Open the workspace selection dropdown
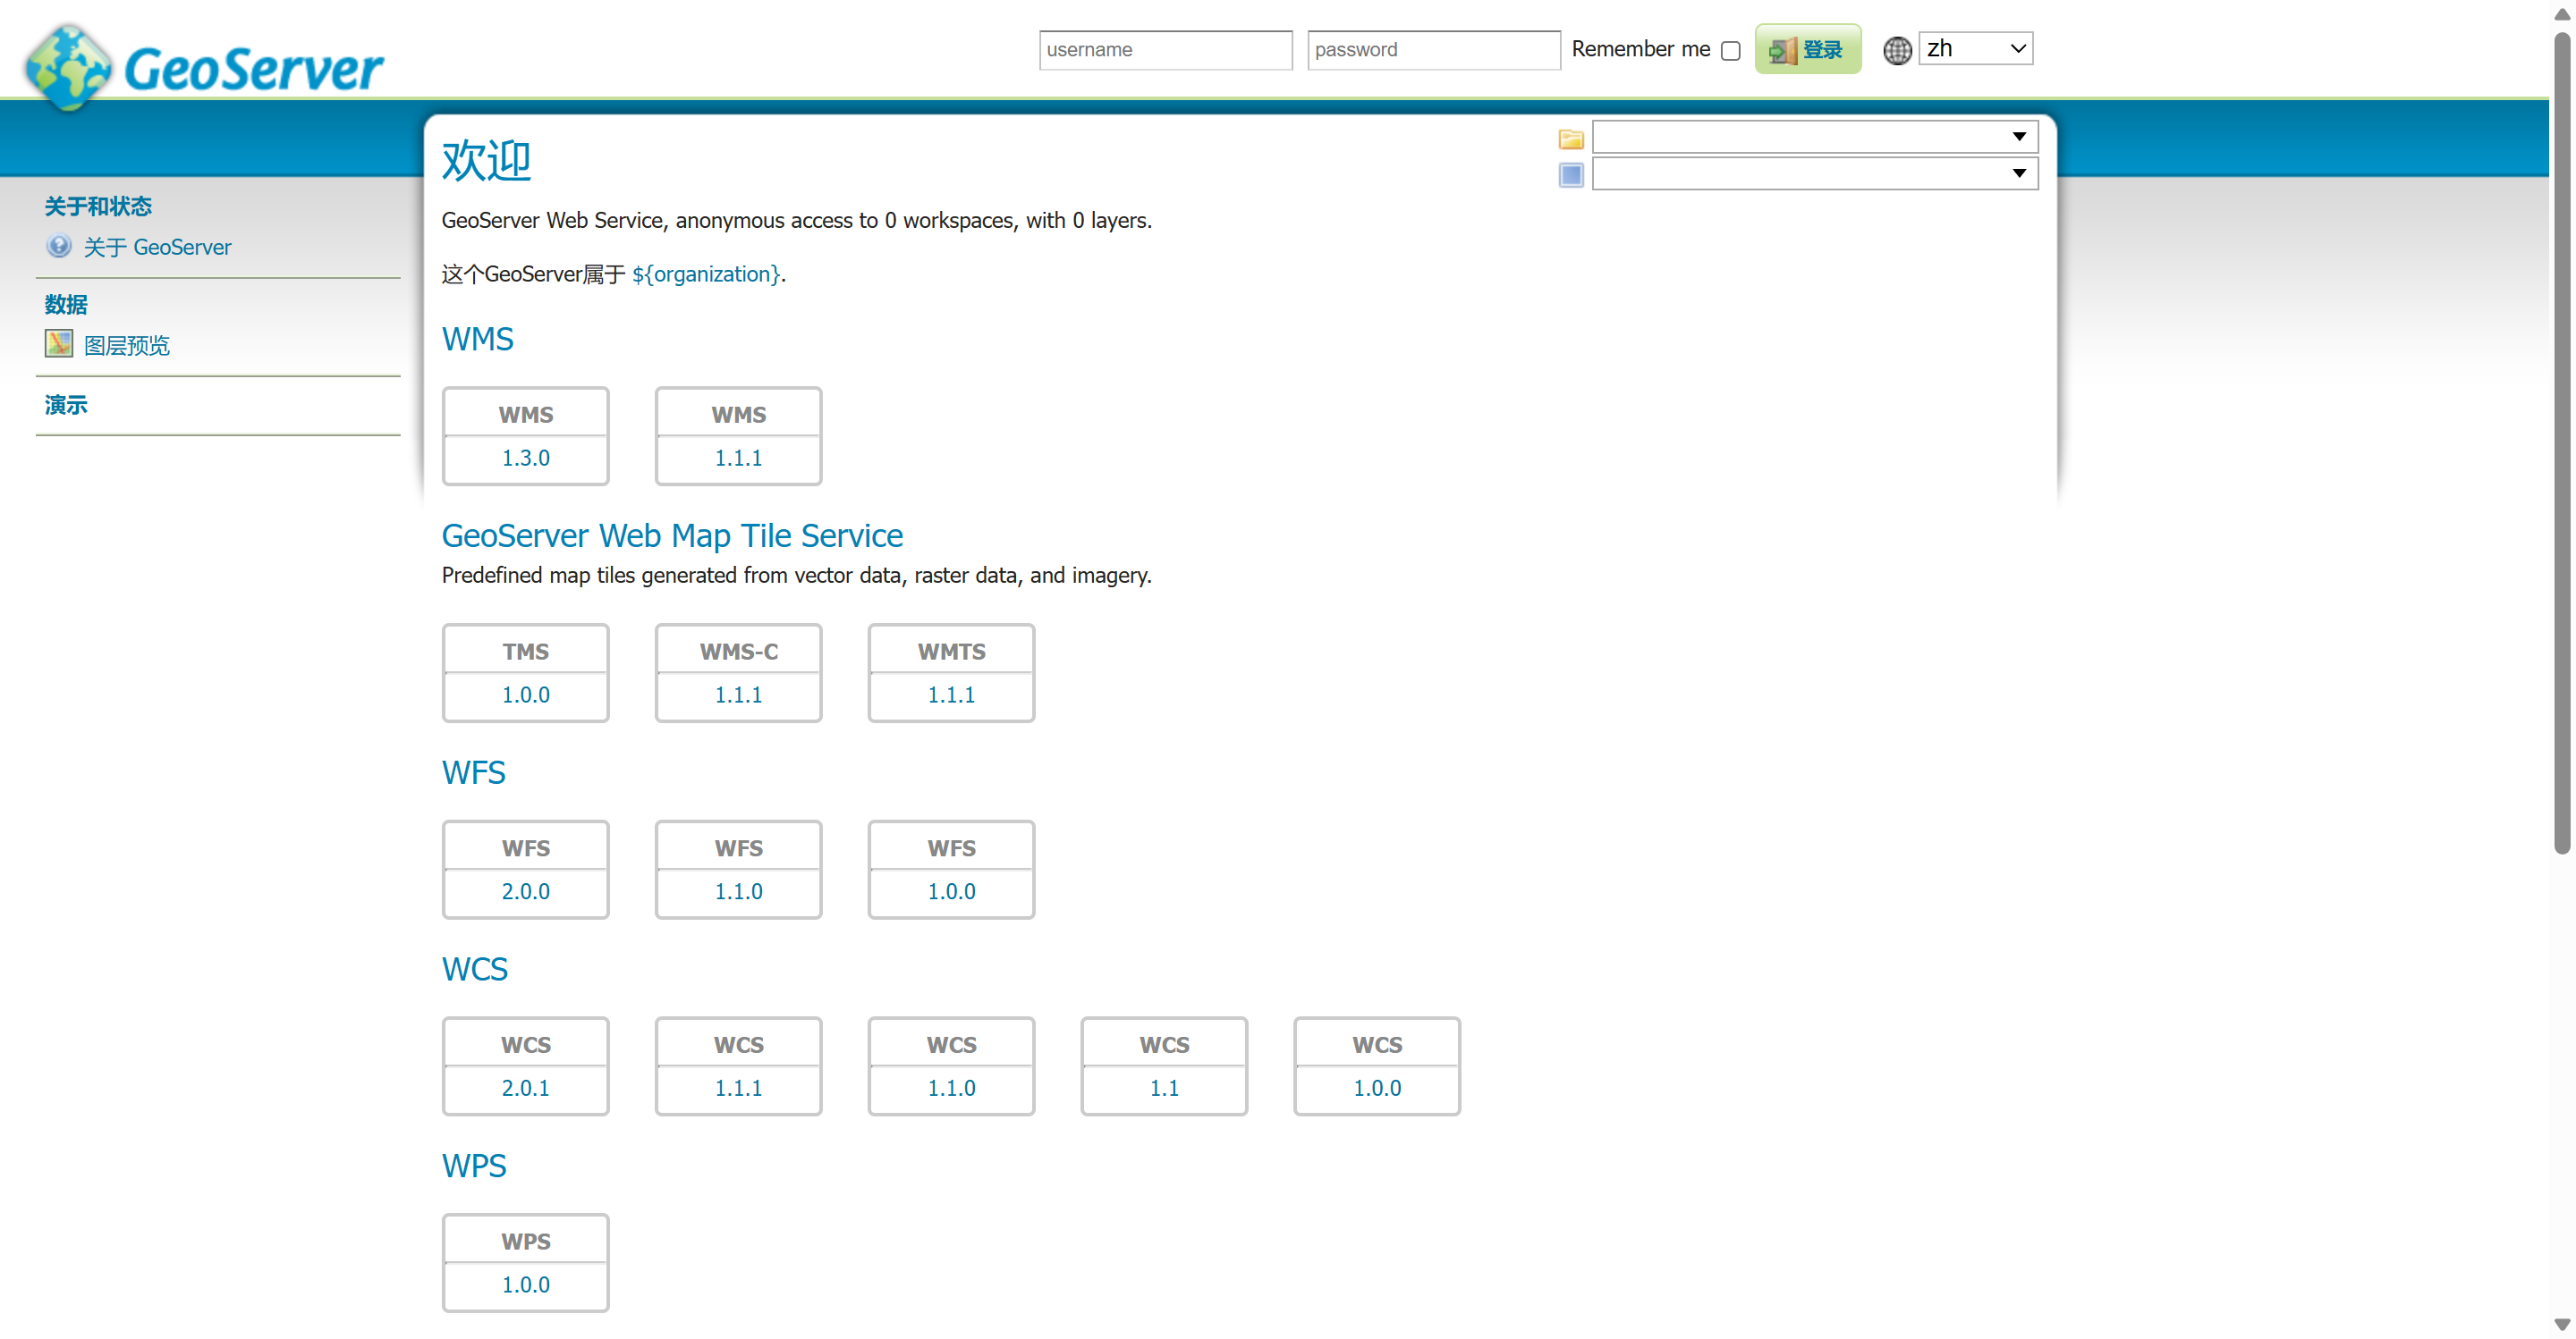The height and width of the screenshot is (1339, 2576). [x=1814, y=137]
